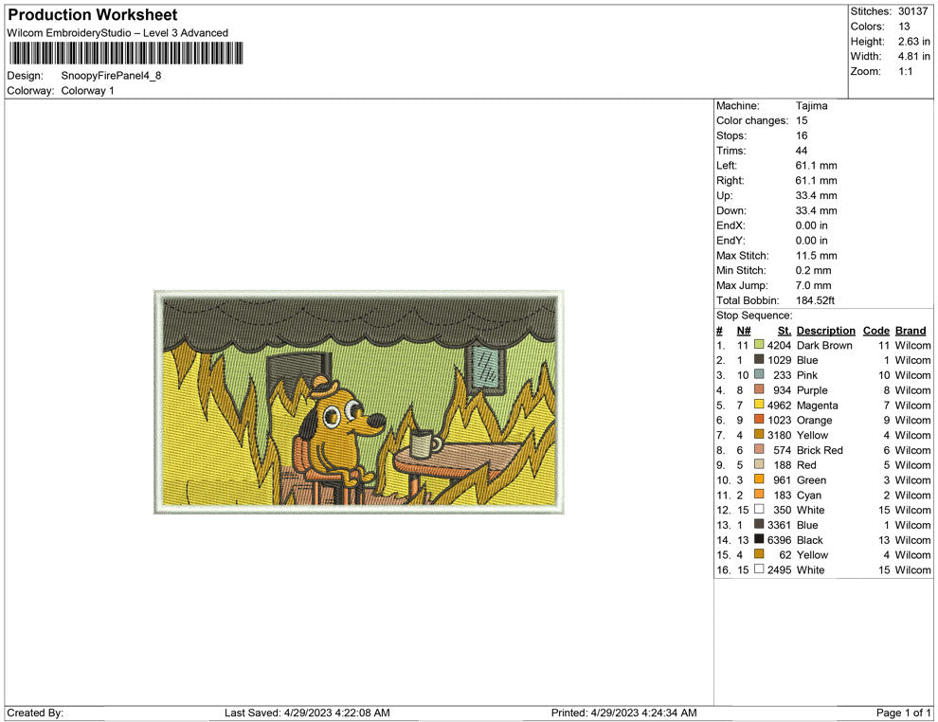Click the Black stitch count 6396

click(779, 539)
